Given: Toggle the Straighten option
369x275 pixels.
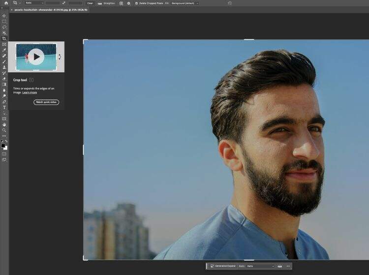Looking at the screenshot, I should tap(106, 3).
